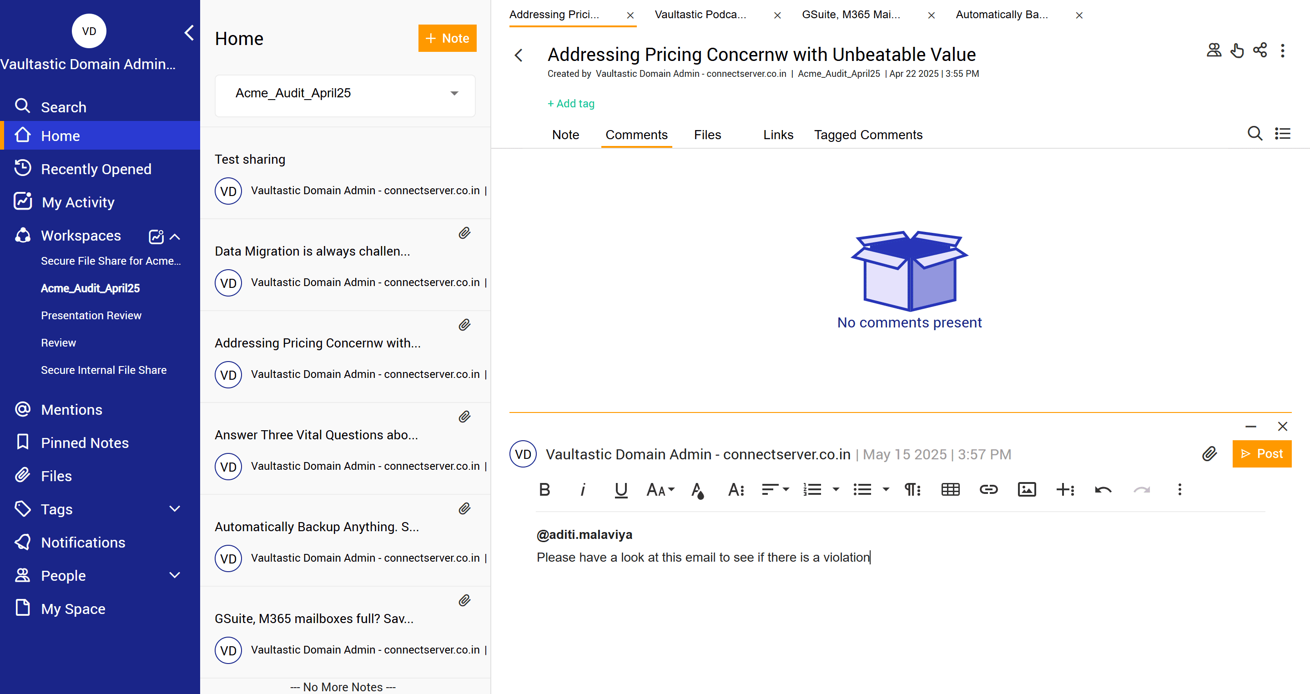
Task: Switch to the Files tab
Action: coord(707,135)
